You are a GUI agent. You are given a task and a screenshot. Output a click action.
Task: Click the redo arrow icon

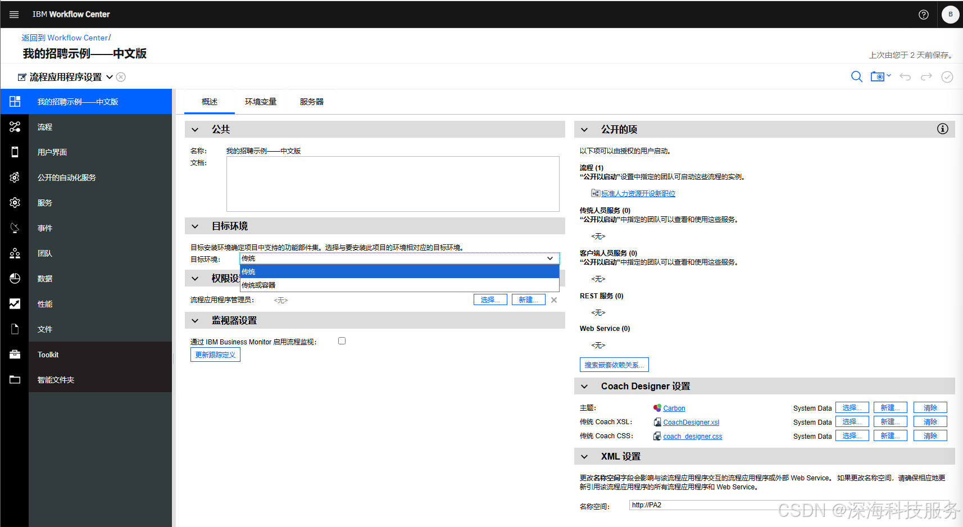click(x=926, y=76)
